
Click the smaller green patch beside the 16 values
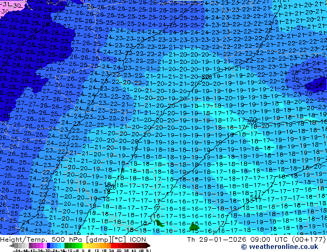point(159,223)
